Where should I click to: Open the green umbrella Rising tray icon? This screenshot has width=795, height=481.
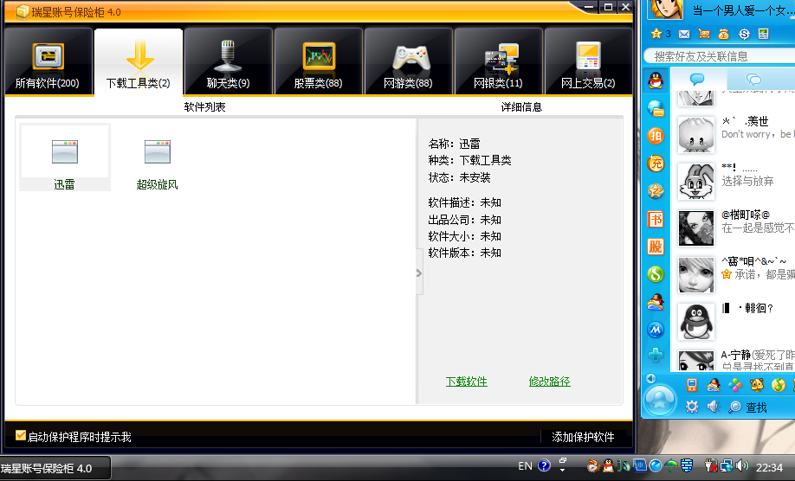pyautogui.click(x=671, y=465)
